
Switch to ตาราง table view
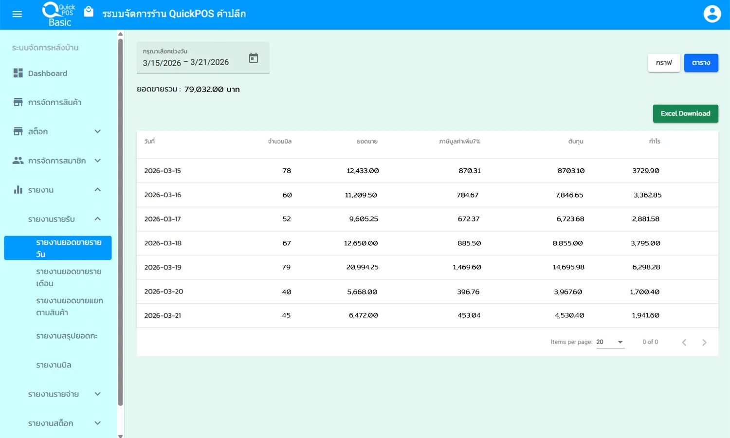tap(701, 63)
